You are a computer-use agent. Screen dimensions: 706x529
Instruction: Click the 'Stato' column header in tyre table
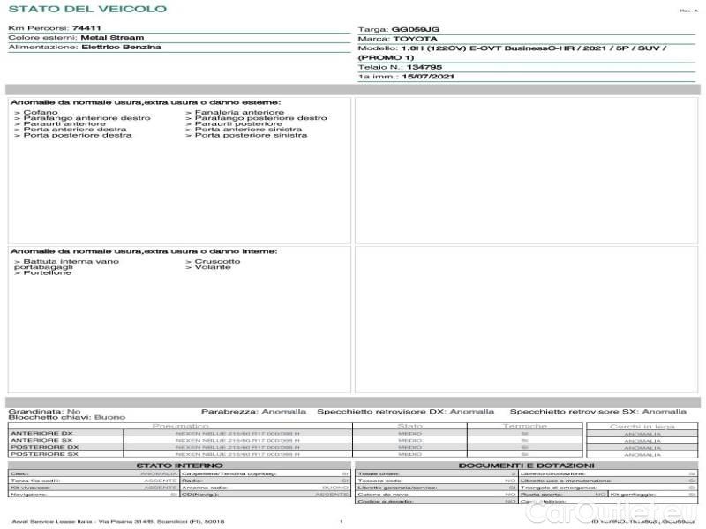tap(409, 426)
